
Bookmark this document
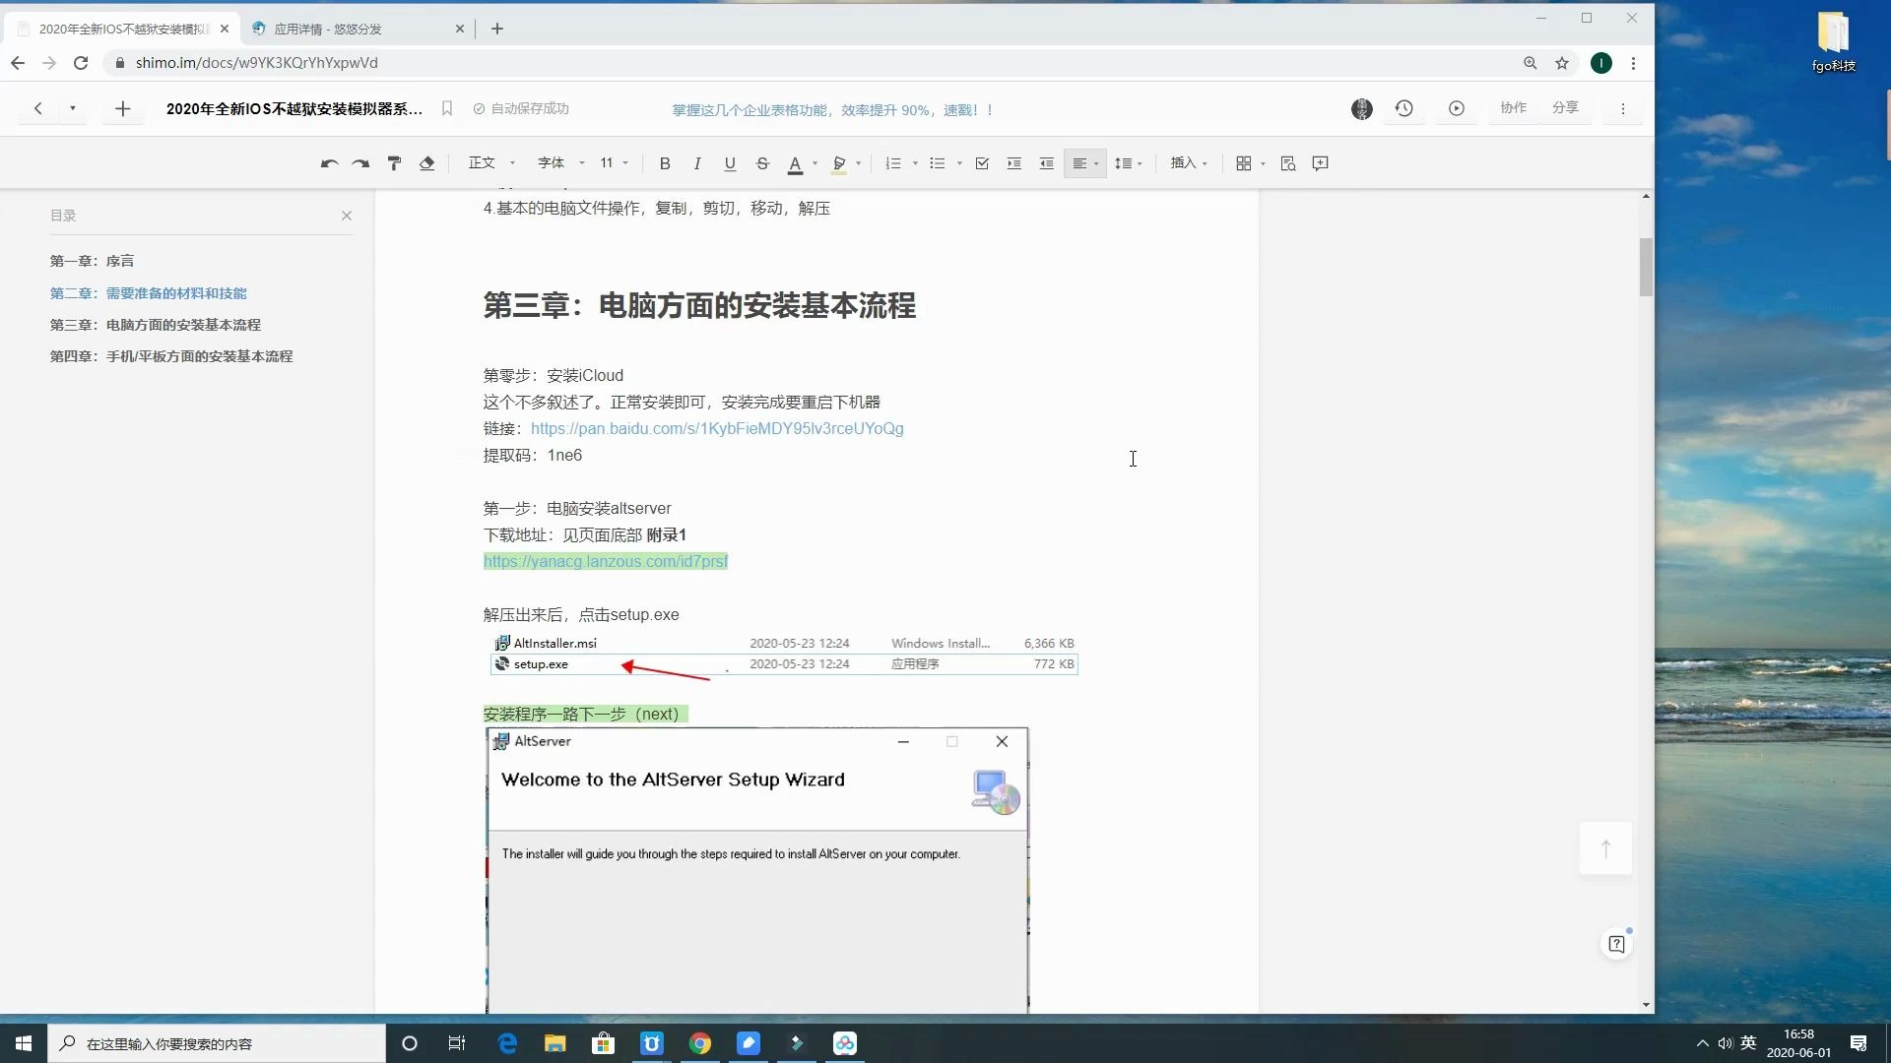447,108
